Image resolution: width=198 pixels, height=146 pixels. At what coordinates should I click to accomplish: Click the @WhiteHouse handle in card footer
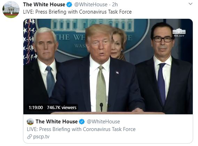[104, 121]
